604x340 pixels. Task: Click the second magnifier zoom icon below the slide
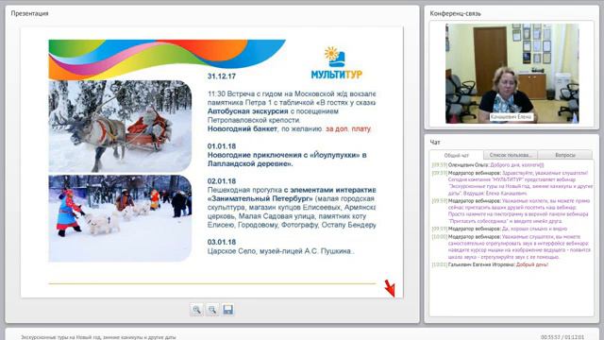click(212, 310)
